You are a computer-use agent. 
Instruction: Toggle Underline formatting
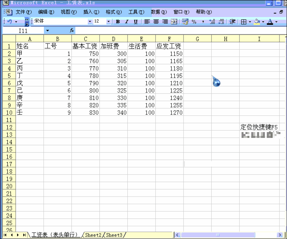(x=136, y=22)
